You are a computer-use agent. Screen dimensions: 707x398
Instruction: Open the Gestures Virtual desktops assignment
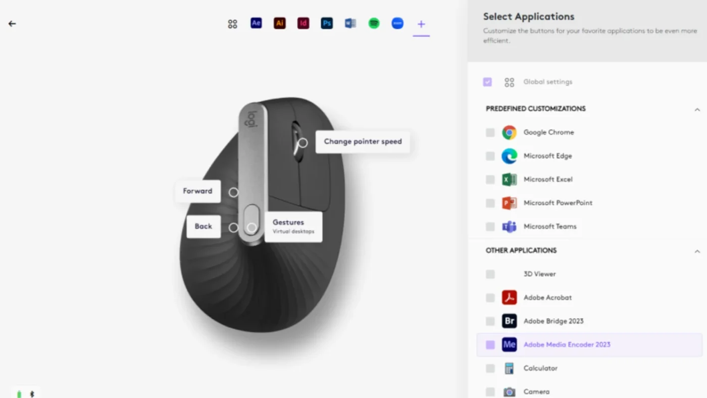(293, 226)
